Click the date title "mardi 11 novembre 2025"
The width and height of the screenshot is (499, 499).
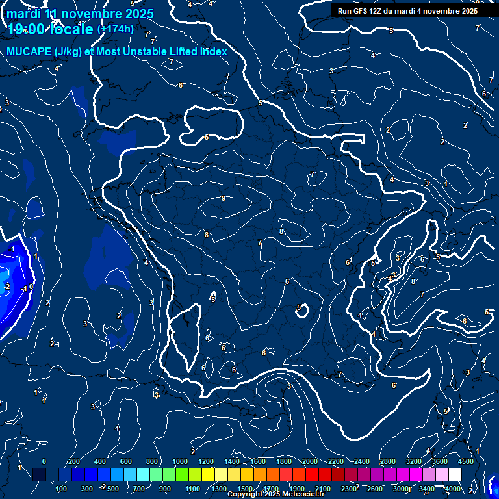tap(80, 14)
